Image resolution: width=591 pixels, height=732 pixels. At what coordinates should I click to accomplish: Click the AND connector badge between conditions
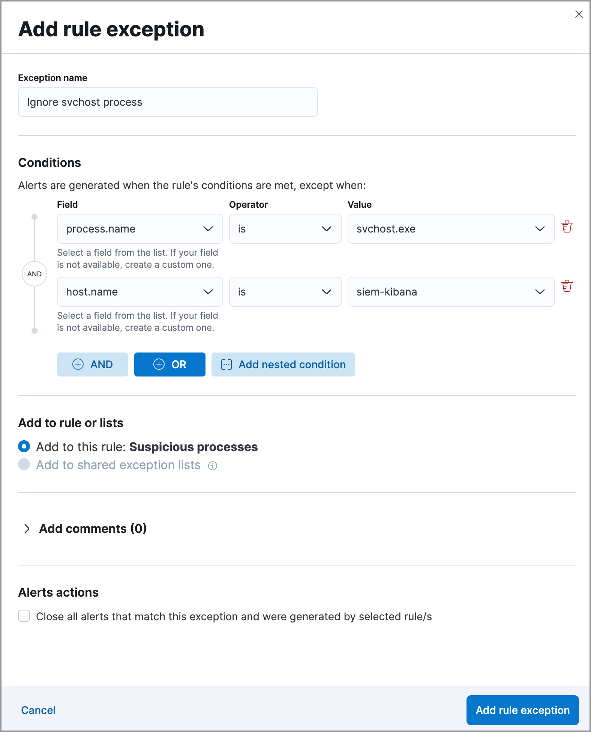[x=34, y=273]
